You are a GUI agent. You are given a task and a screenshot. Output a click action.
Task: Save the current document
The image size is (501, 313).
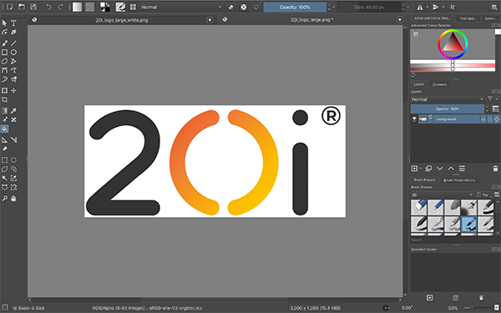click(33, 7)
